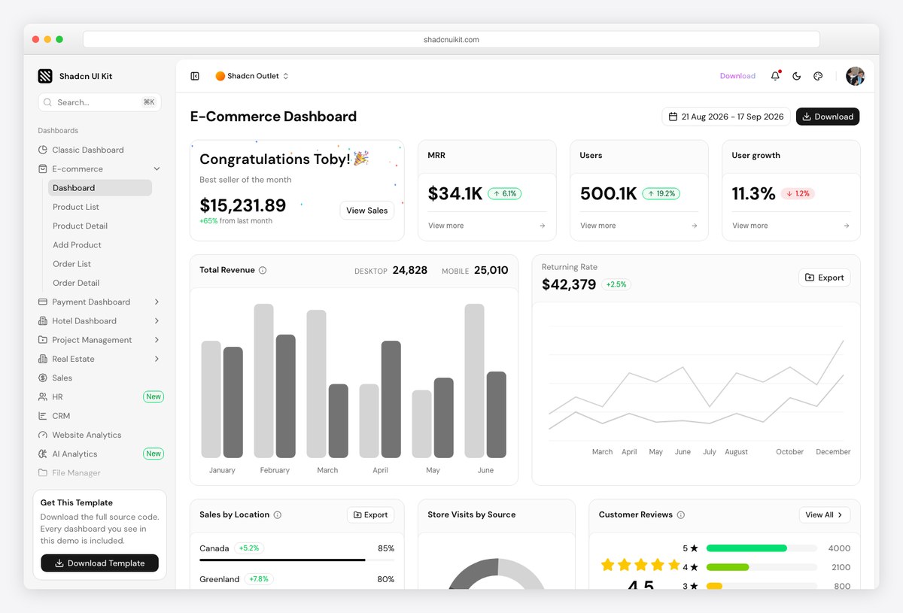Go to Add Product page

point(77,244)
